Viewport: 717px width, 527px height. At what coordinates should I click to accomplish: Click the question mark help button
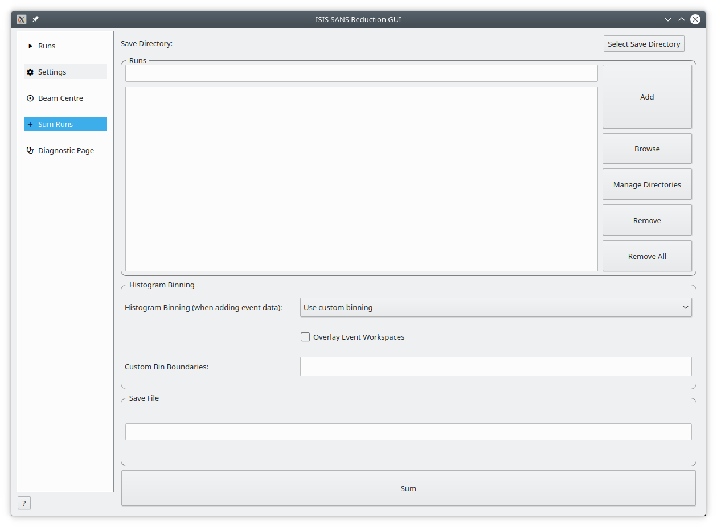coord(24,503)
